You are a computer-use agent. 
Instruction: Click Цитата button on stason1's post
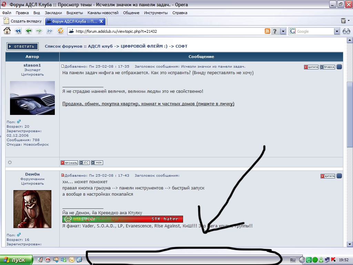point(311,67)
